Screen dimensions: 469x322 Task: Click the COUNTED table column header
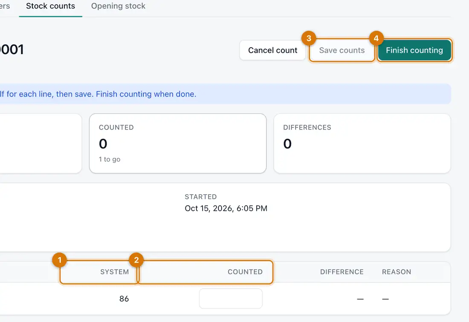(x=245, y=272)
